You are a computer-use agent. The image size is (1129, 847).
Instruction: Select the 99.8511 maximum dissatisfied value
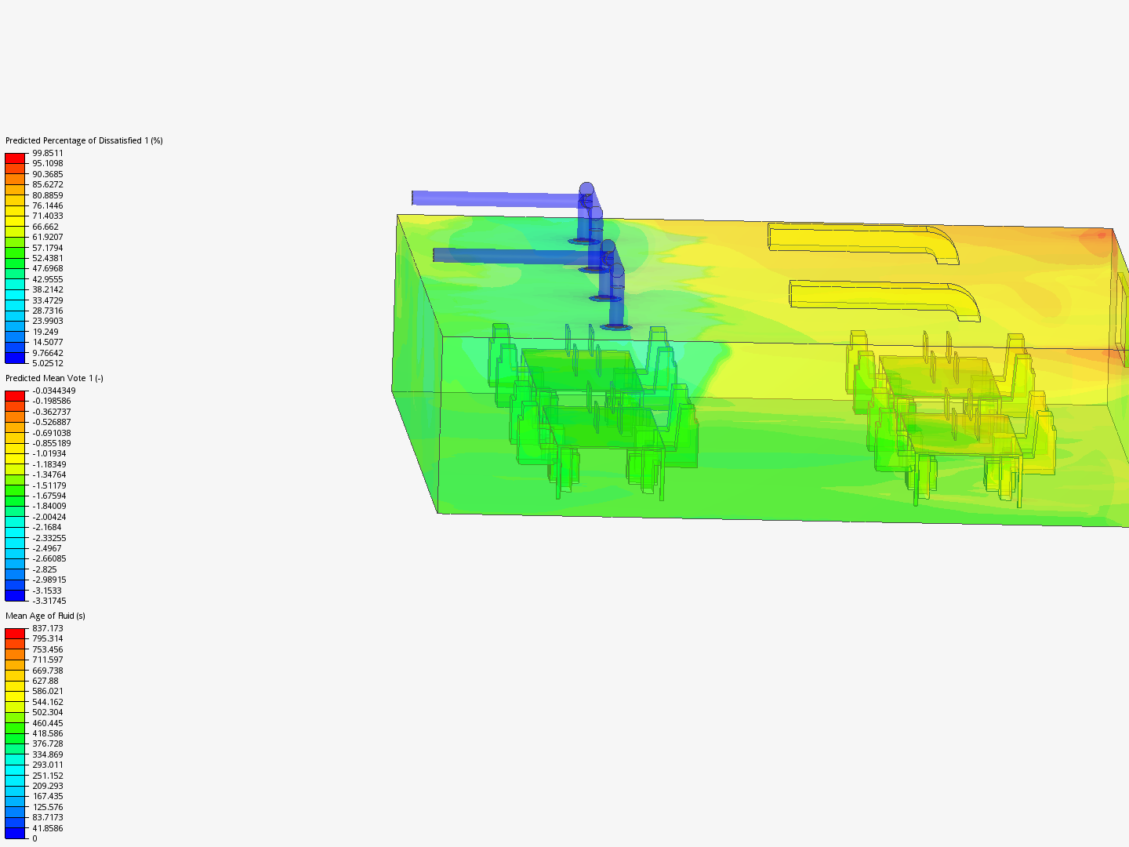pos(48,153)
